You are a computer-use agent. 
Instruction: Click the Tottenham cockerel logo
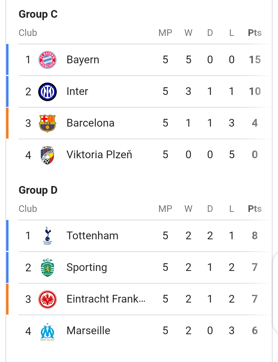[47, 236]
